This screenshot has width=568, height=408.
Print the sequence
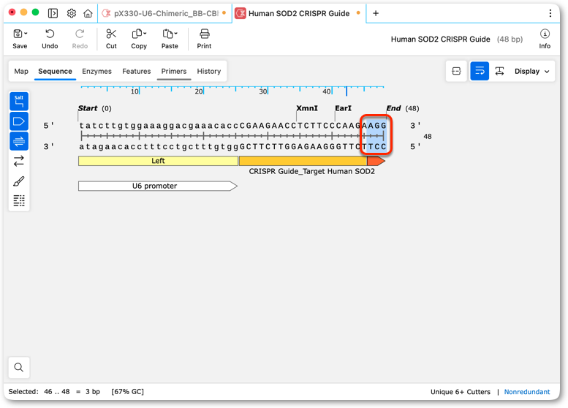[204, 39]
